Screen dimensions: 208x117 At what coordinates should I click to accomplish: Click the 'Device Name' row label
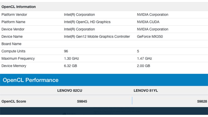click(x=12, y=37)
